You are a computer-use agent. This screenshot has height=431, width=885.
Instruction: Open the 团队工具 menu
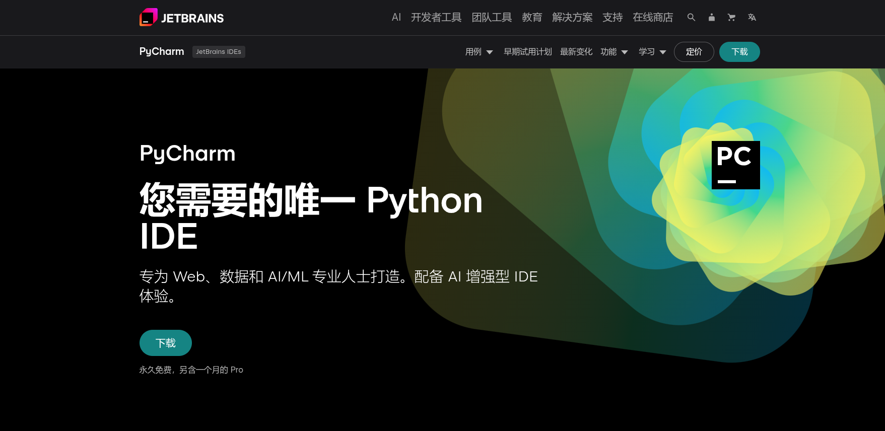coord(492,18)
